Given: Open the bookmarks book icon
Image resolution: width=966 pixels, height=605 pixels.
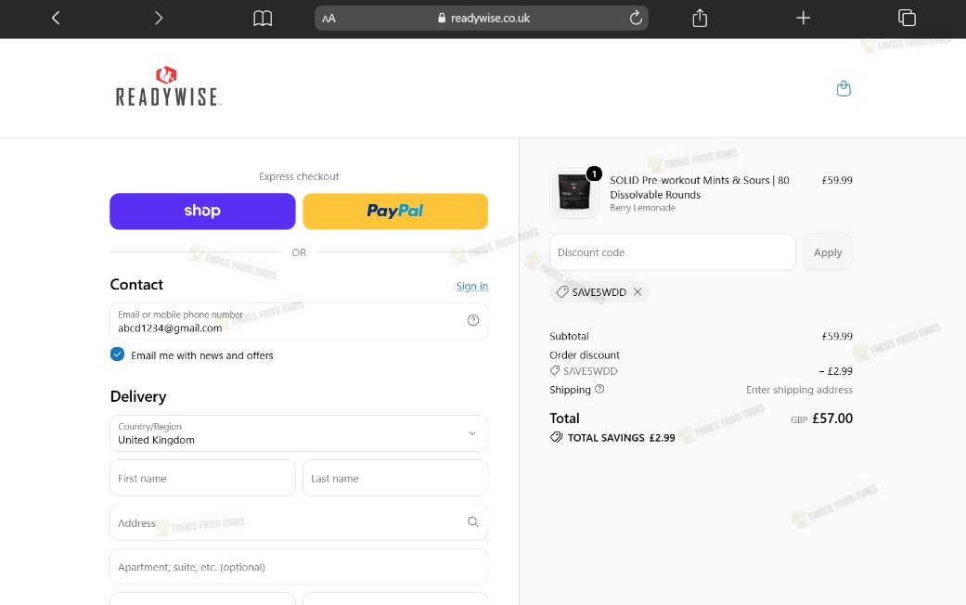Looking at the screenshot, I should pos(263,18).
